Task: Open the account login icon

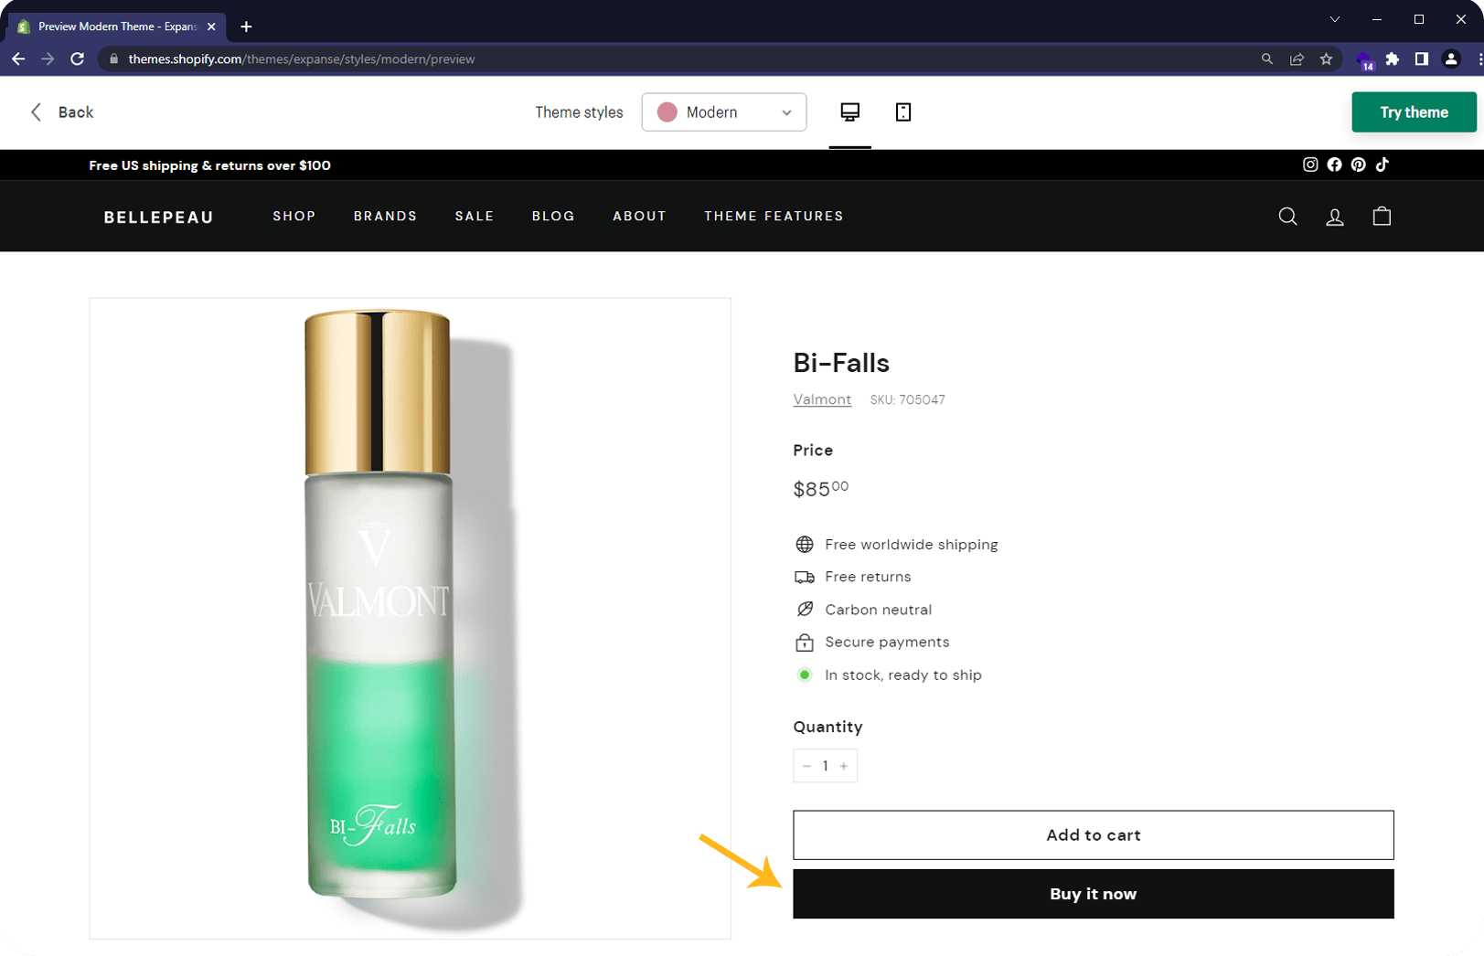Action: coord(1335,217)
